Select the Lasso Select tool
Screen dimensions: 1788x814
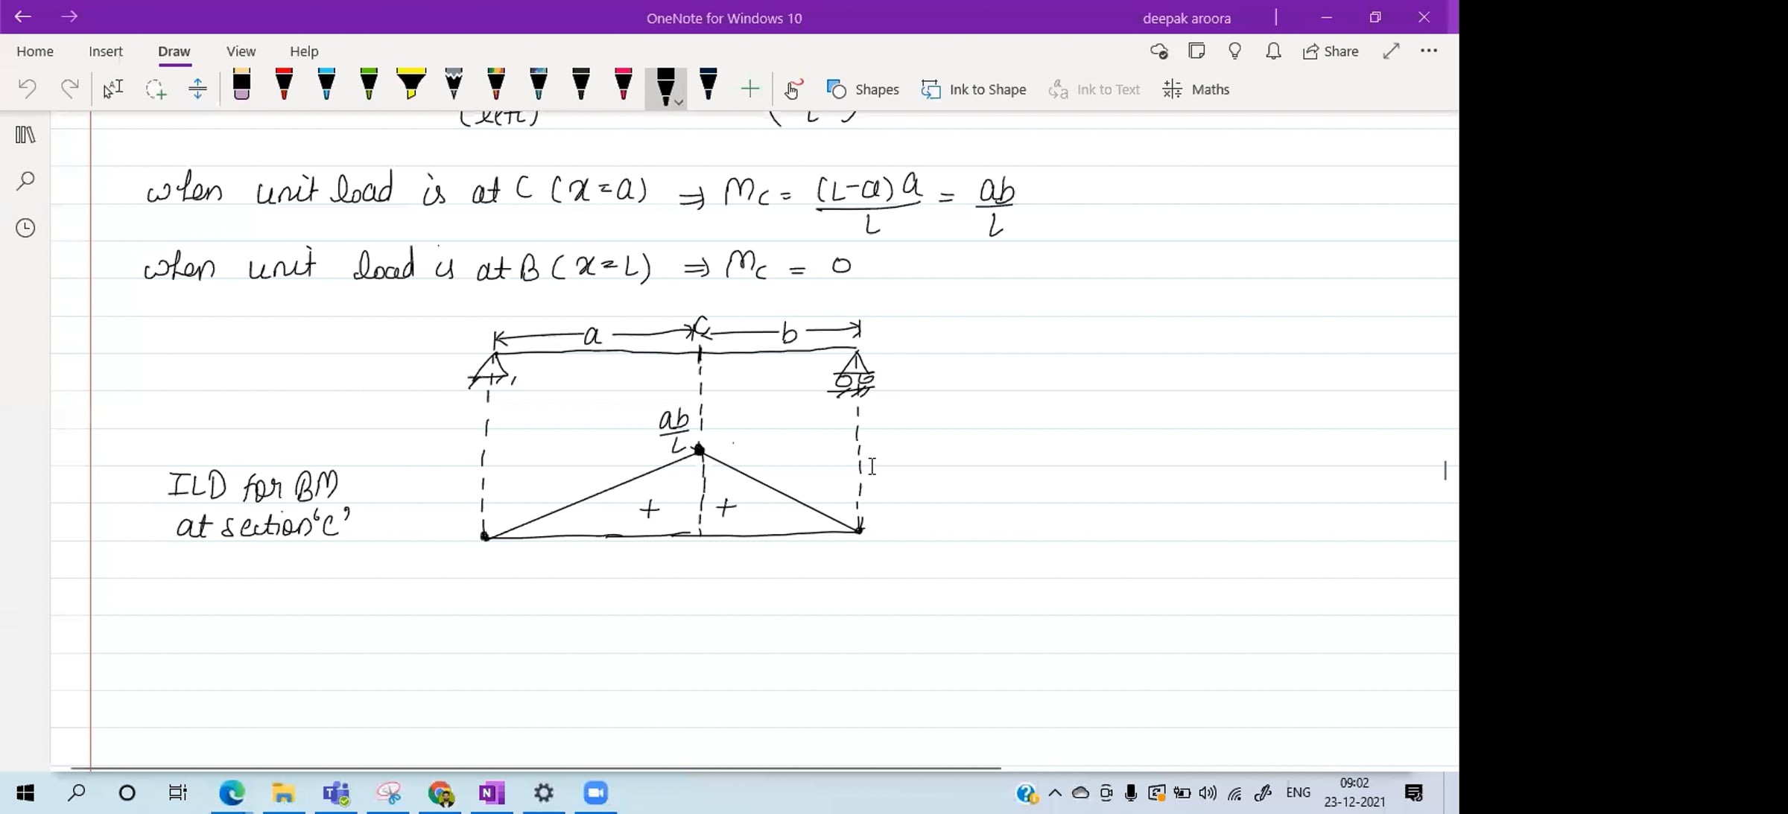point(155,89)
